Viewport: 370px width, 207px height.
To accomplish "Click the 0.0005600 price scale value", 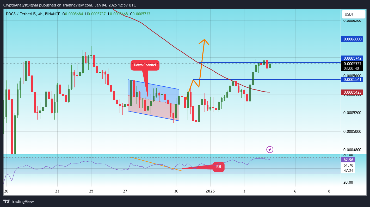I will [352, 75].
